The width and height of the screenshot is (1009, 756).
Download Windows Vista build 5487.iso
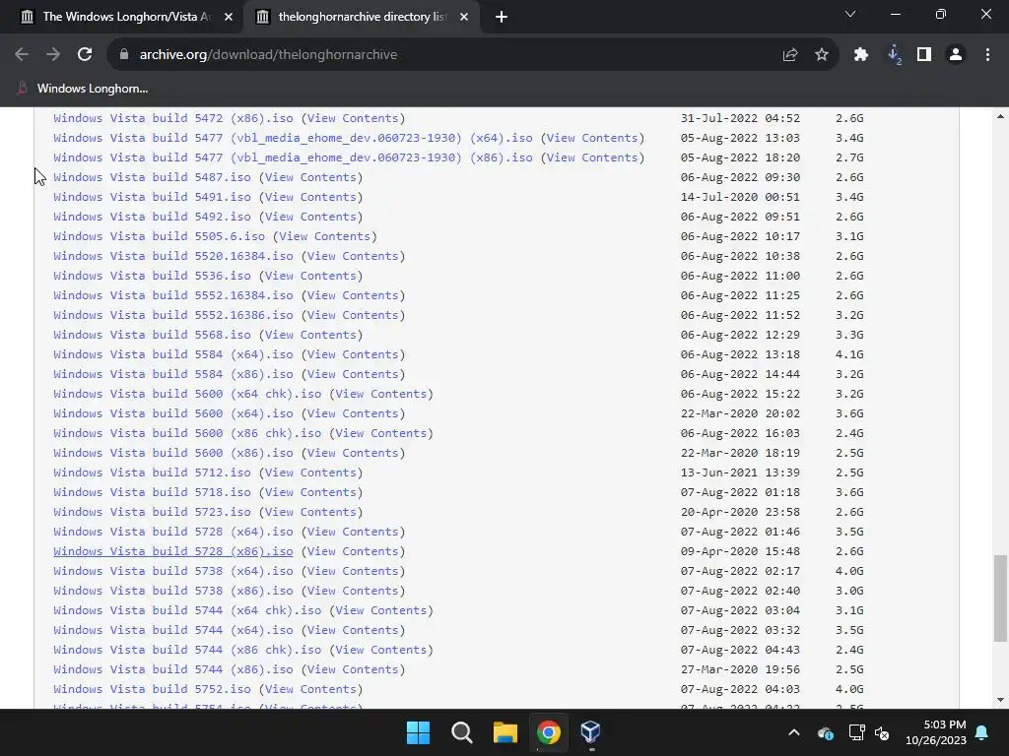pyautogui.click(x=152, y=177)
